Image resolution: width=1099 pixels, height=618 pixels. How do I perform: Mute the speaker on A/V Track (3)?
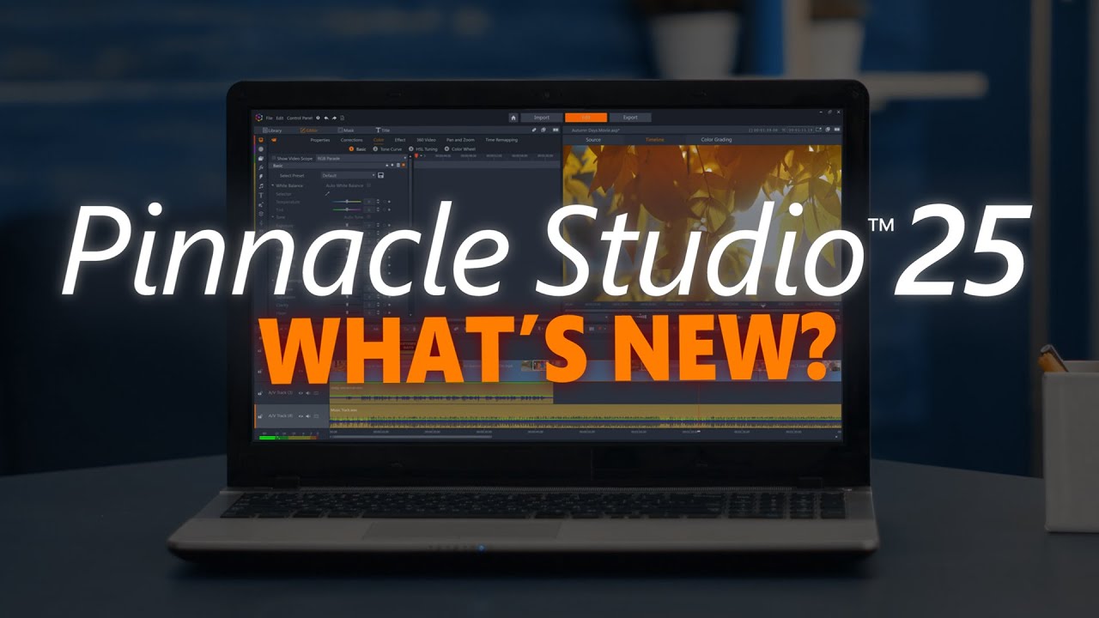308,393
